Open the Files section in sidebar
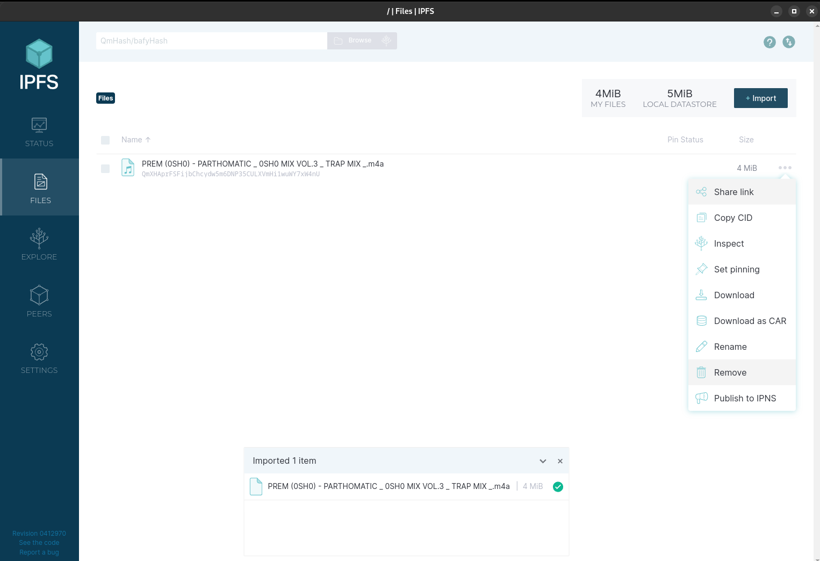The image size is (820, 561). (x=40, y=187)
